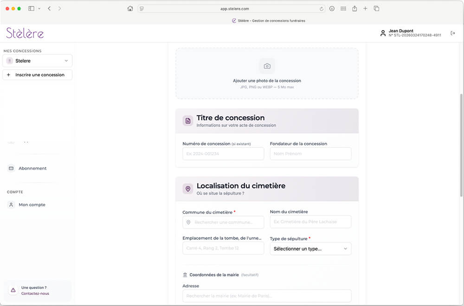Image resolution: width=464 pixels, height=306 pixels.
Task: Click the page settings icon in address bar
Action: (x=142, y=9)
